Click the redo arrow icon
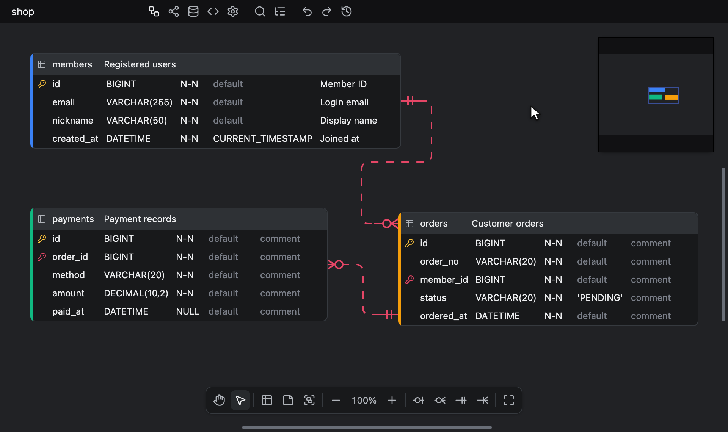This screenshot has width=728, height=432. (327, 11)
